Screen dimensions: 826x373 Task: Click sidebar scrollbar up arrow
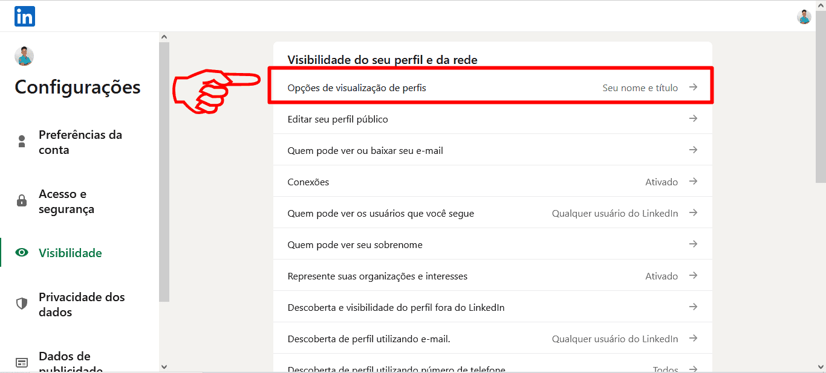[x=164, y=37]
